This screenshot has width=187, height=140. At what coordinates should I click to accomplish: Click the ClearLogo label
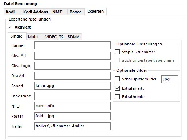[x=21, y=66]
